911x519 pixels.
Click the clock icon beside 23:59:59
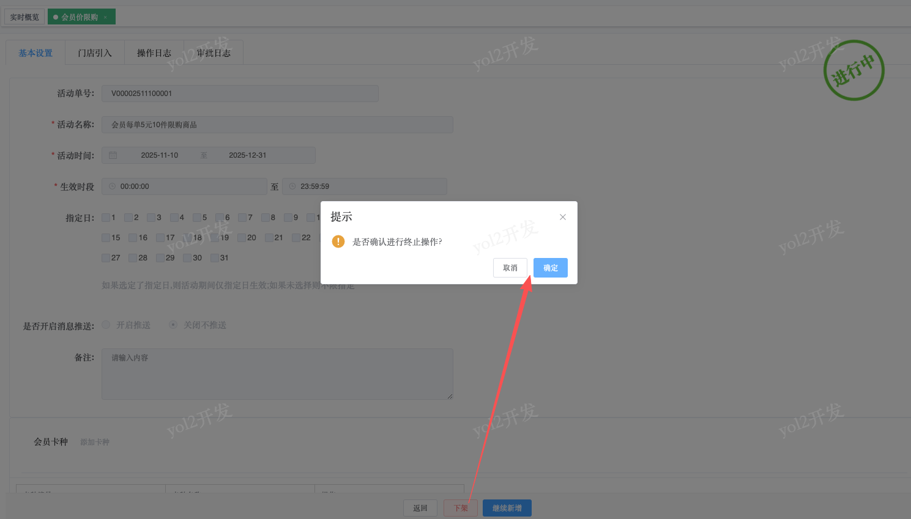[x=292, y=186]
